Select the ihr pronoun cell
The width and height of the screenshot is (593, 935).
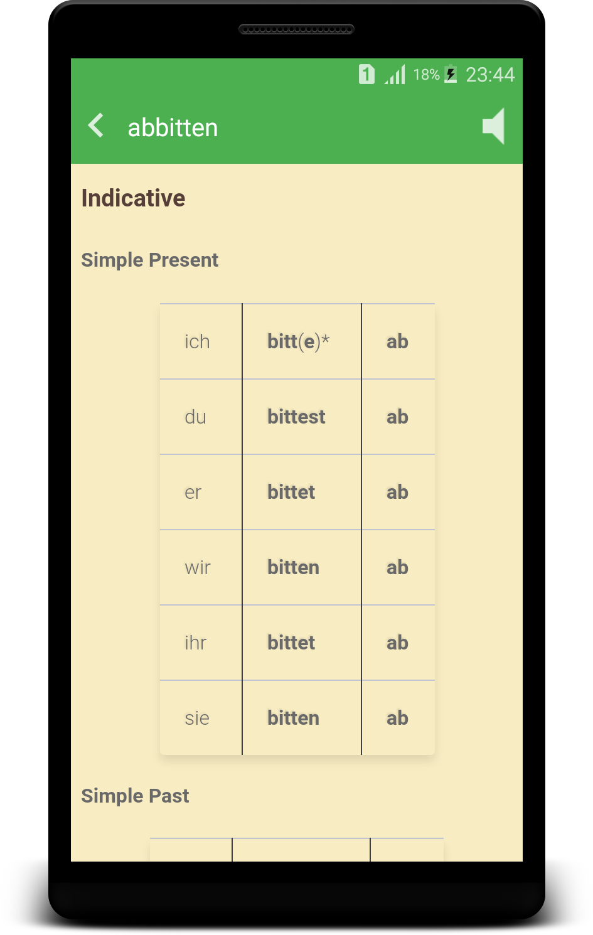click(196, 643)
